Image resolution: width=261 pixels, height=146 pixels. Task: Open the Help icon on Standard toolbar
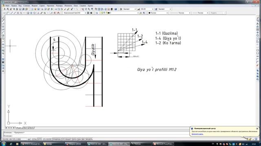[115, 9]
